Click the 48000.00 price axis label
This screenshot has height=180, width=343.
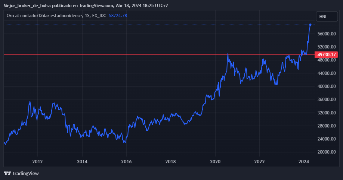pyautogui.click(x=327, y=60)
